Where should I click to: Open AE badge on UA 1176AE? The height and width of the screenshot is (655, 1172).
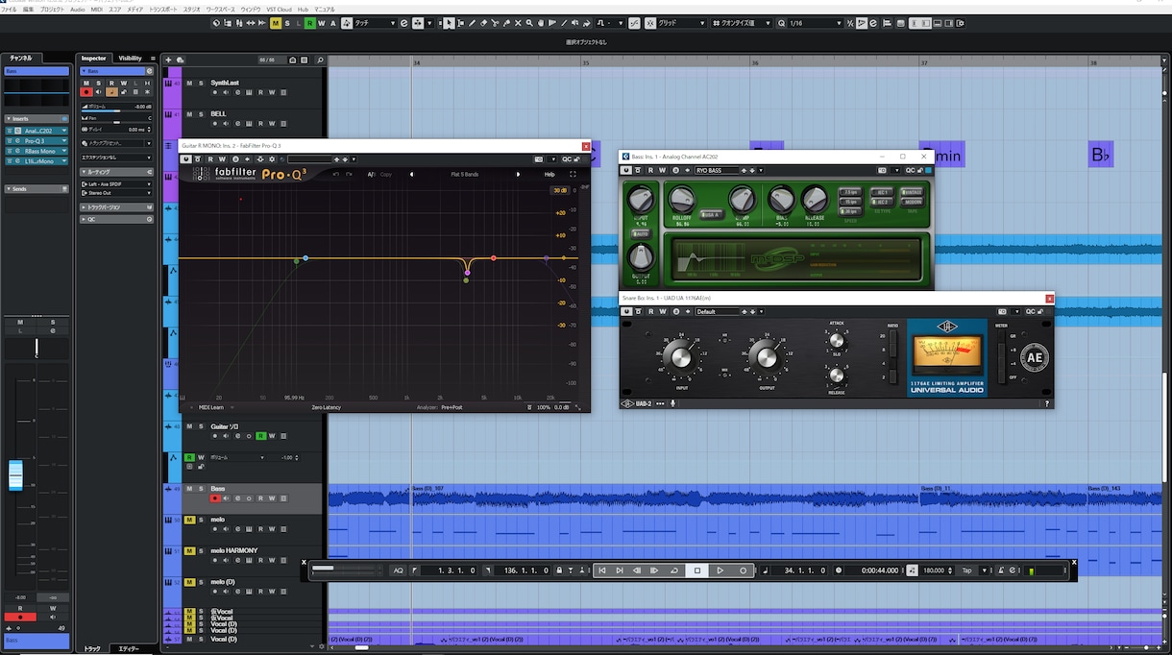[1035, 357]
